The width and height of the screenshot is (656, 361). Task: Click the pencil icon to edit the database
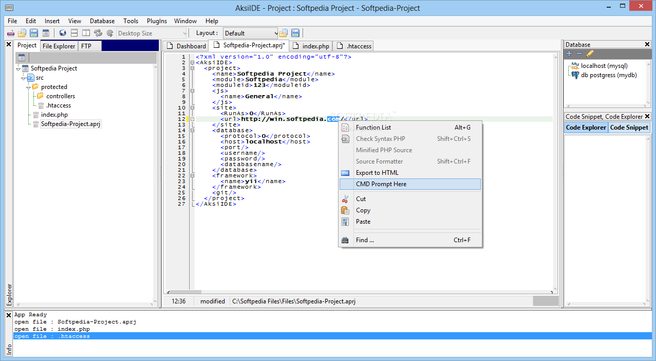(x=590, y=53)
